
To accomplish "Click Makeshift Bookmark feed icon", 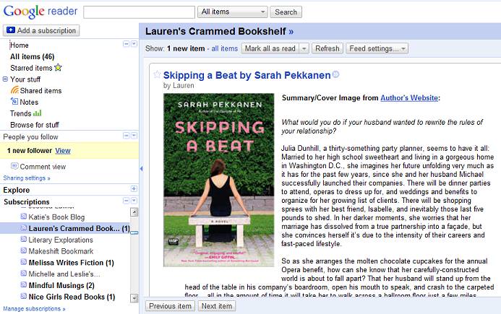I will click(x=24, y=250).
